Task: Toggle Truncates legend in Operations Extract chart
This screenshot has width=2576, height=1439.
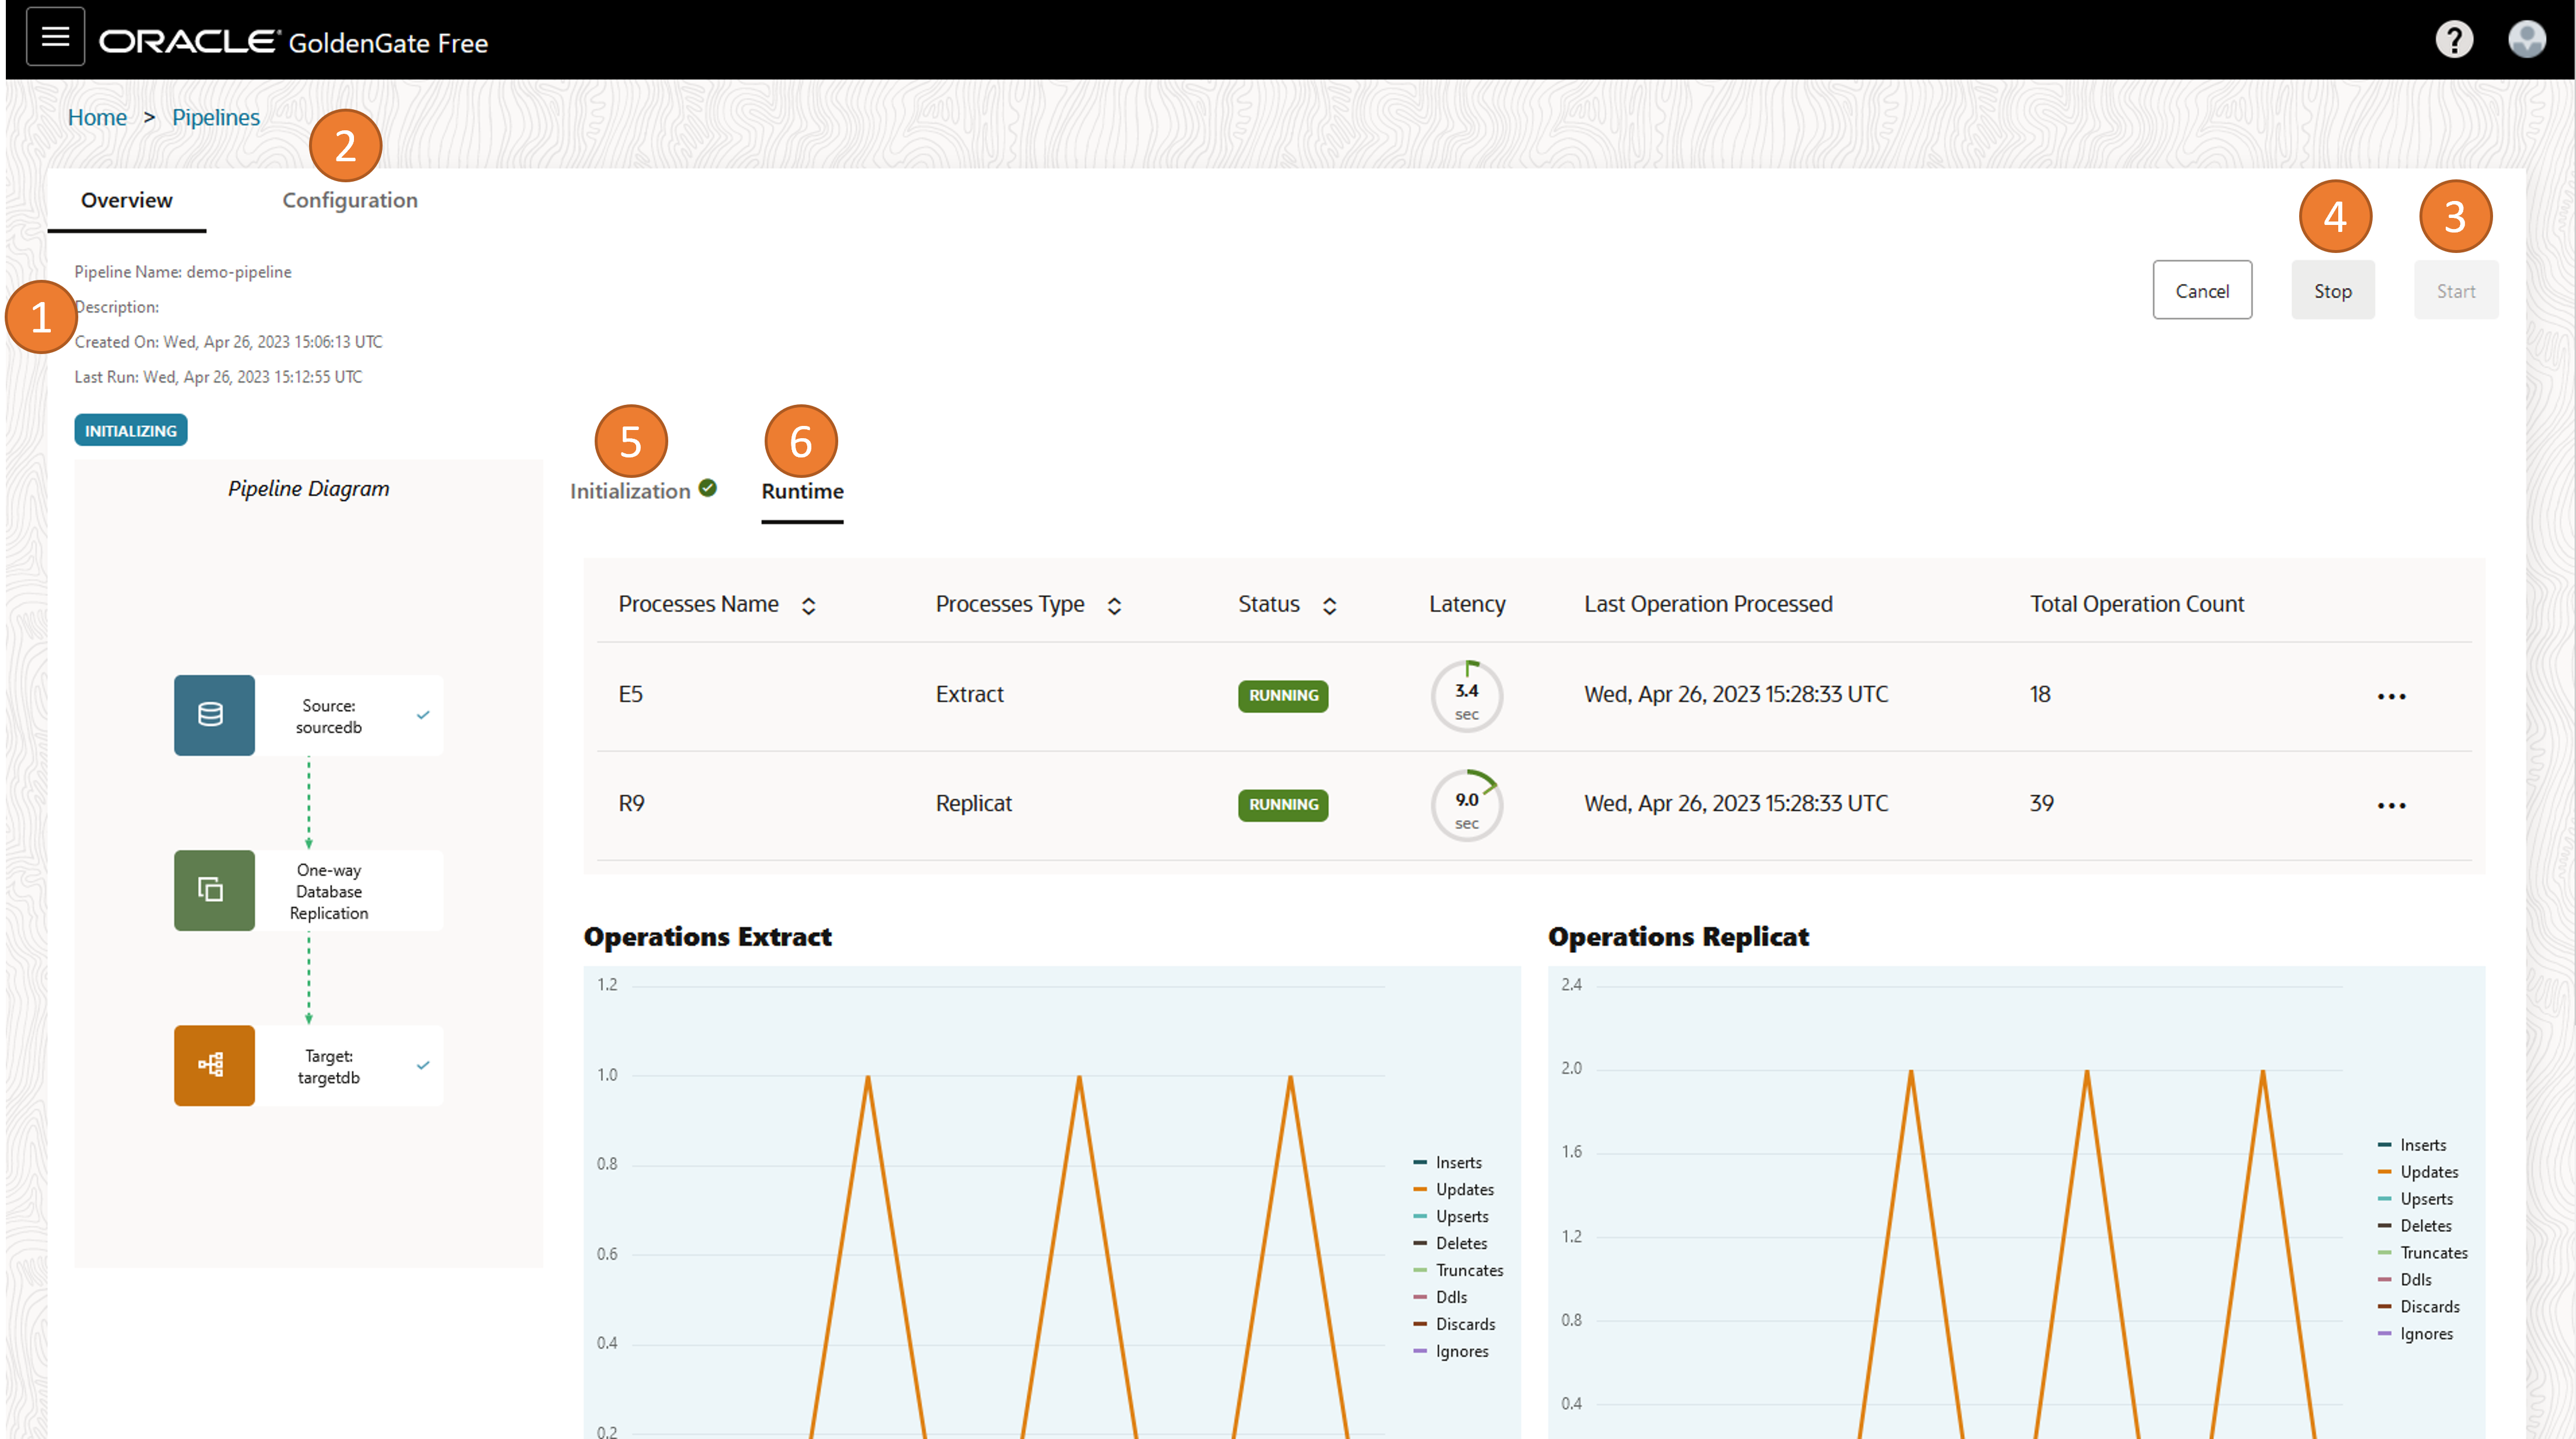Action: pos(1459,1270)
